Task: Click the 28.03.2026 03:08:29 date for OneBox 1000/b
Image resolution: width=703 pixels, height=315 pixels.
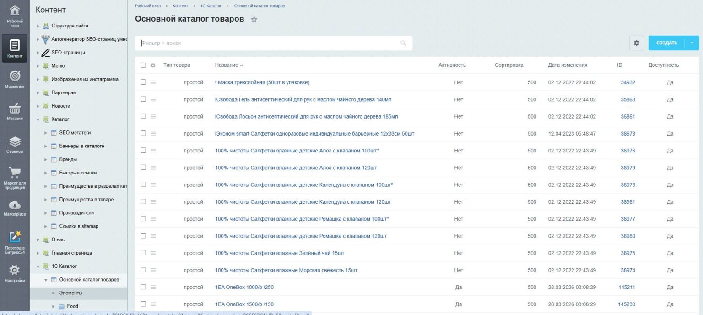Action: pos(572,288)
